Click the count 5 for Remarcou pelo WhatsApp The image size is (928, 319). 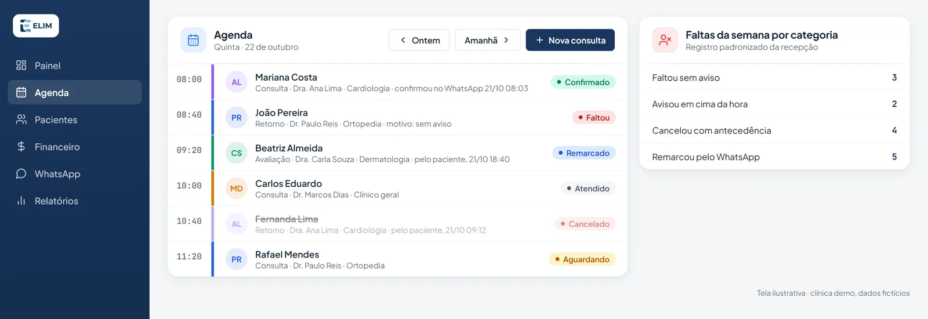894,157
